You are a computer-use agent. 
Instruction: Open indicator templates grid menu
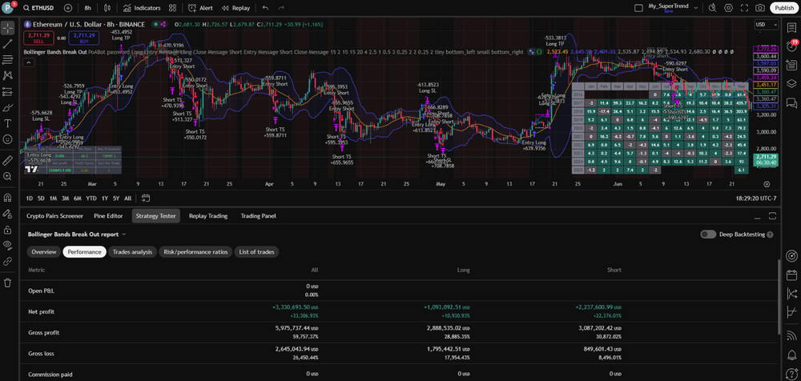pos(173,8)
